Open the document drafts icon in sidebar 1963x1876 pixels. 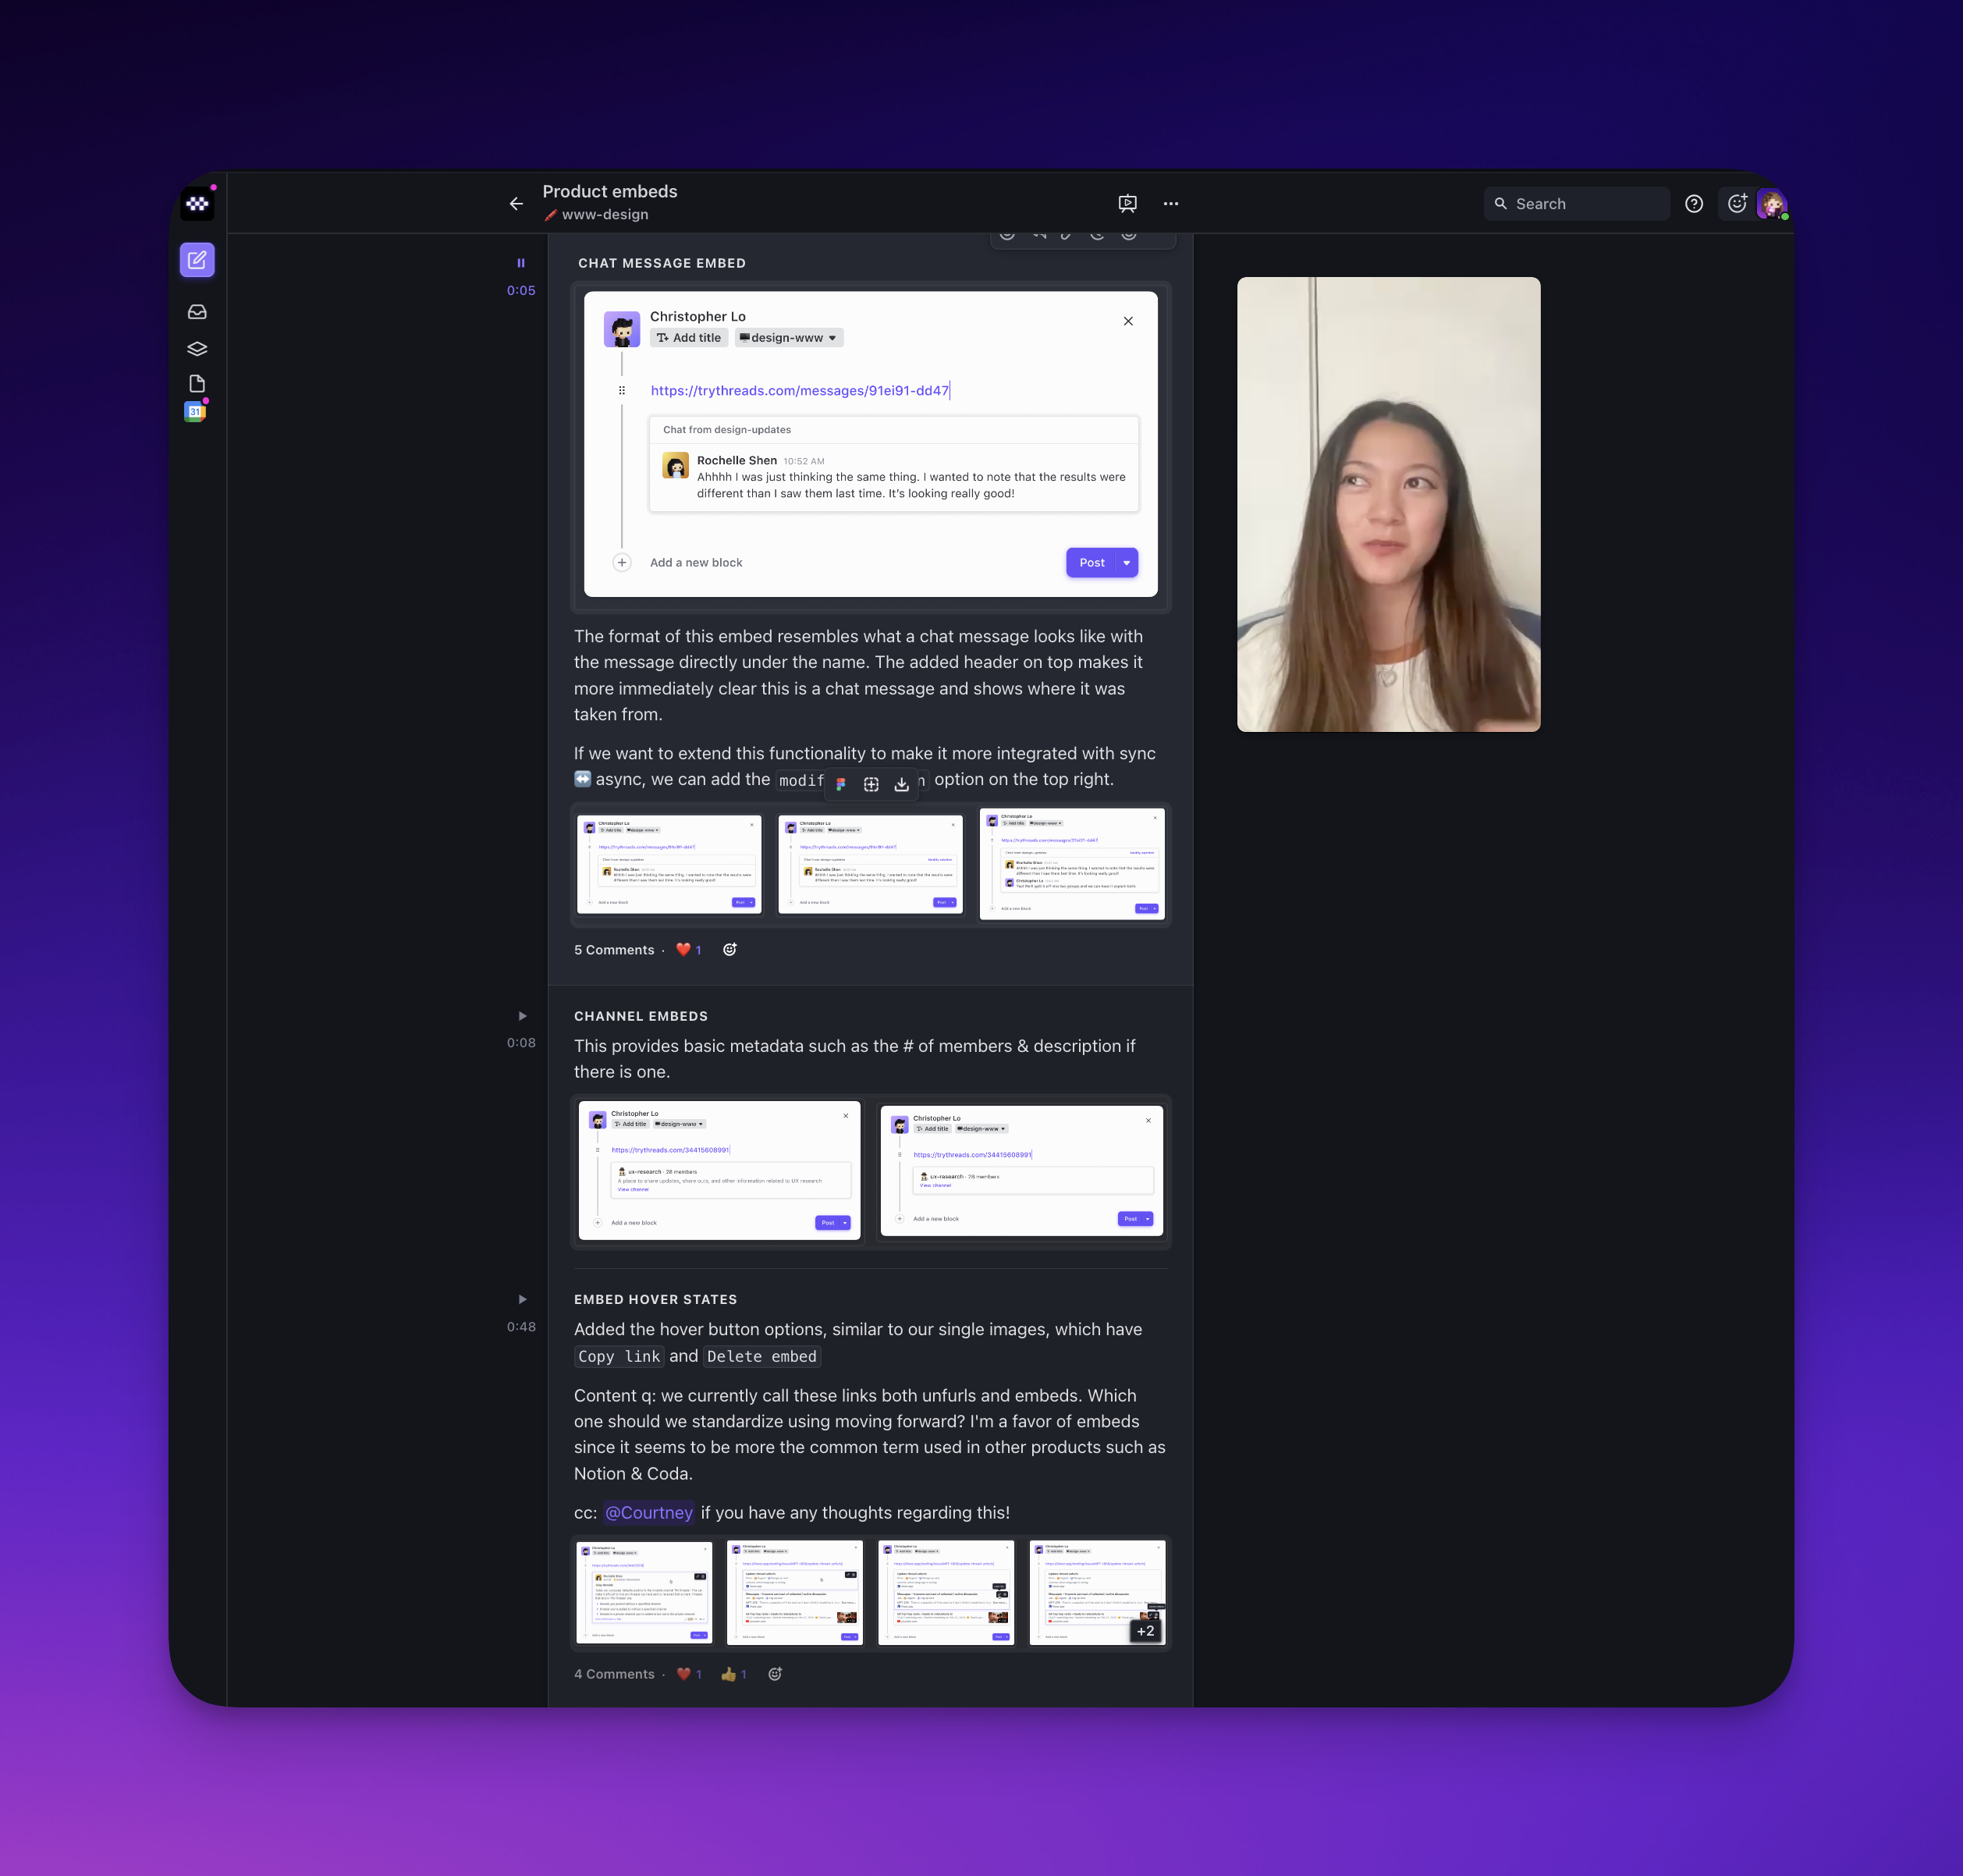tap(197, 384)
